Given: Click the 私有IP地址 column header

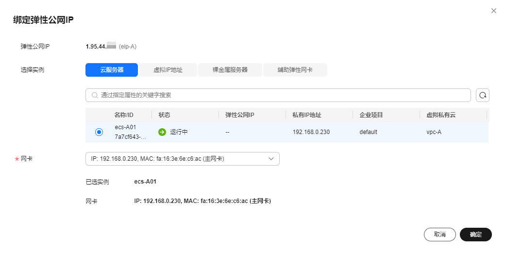Looking at the screenshot, I should click(x=306, y=115).
